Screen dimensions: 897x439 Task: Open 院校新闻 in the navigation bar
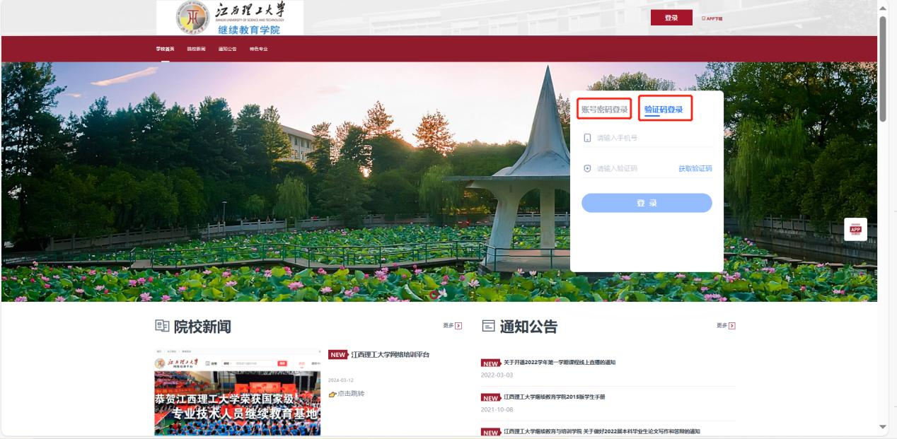pos(196,49)
